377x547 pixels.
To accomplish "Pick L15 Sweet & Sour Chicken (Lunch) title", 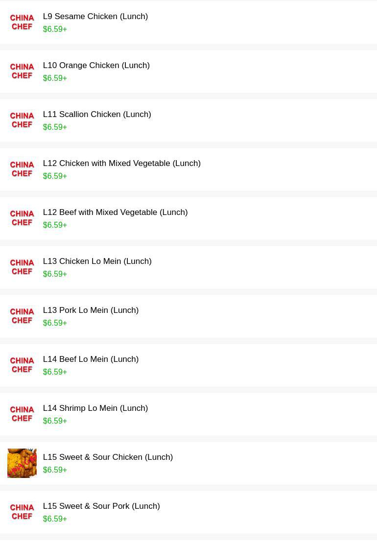I will 108,457.
